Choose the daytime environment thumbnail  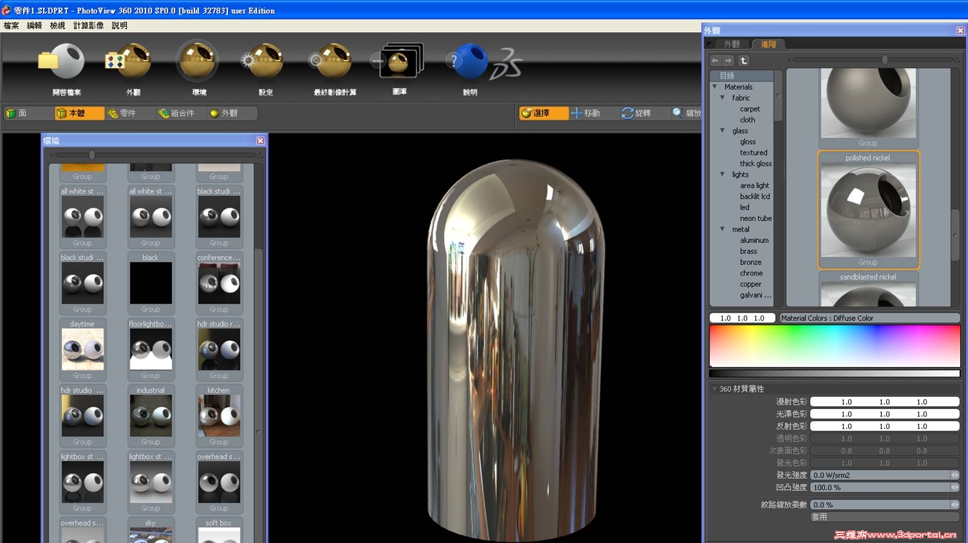click(82, 350)
